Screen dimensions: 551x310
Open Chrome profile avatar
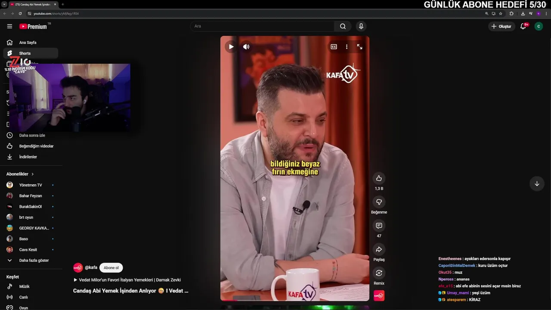point(538,13)
